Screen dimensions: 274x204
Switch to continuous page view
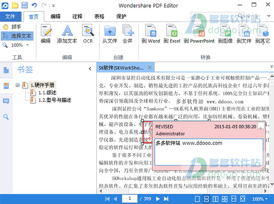click(x=206, y=199)
